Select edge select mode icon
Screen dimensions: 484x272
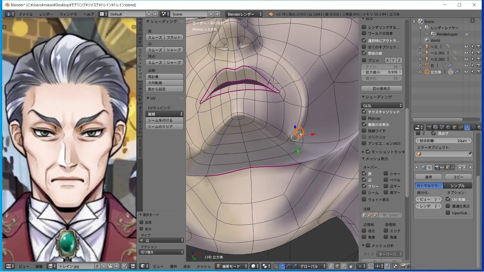[337, 266]
